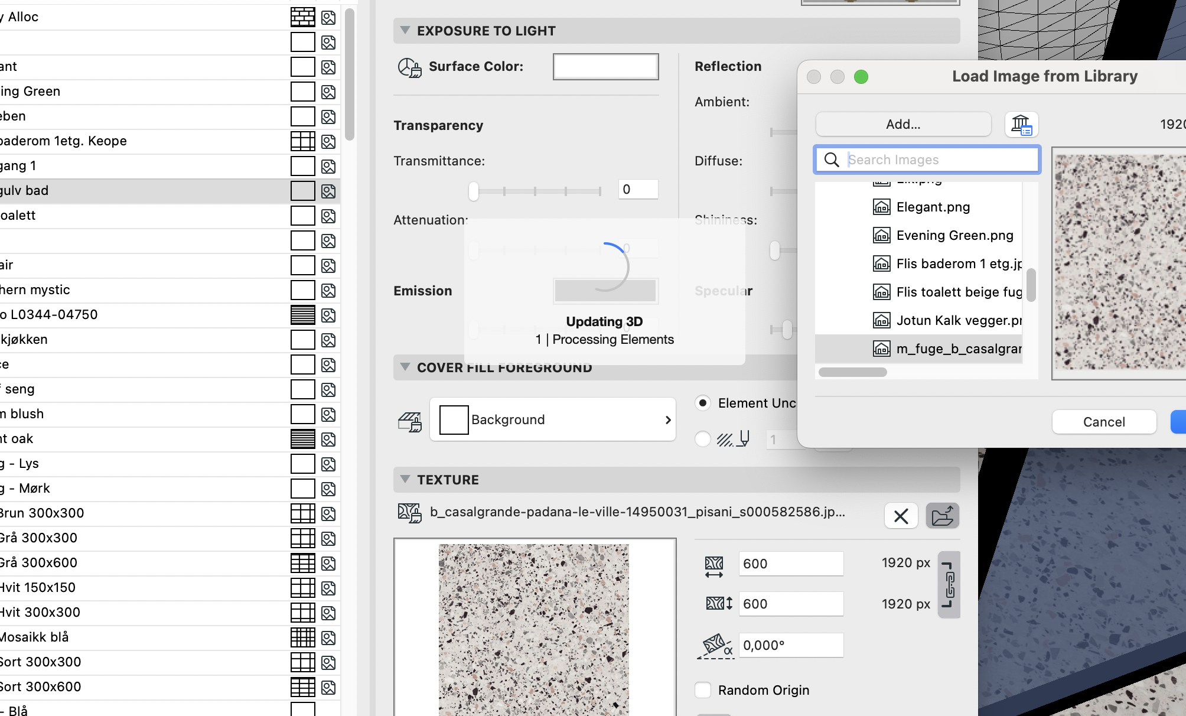Open the Background fill dropdown
The height and width of the screenshot is (716, 1186).
click(x=552, y=419)
